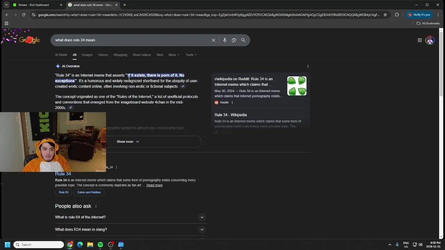
Task: Open the Reddit r/wikipedia source card
Action: [x=260, y=91]
